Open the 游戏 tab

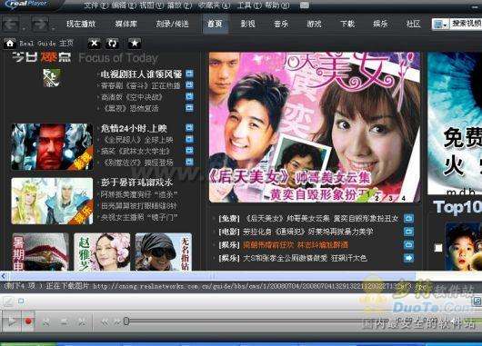tap(314, 24)
